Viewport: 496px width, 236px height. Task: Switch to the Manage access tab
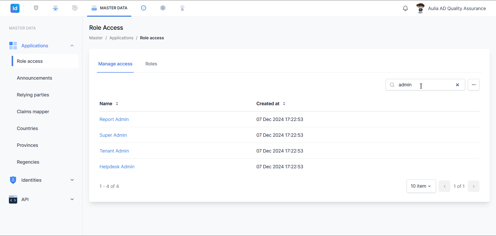tap(115, 64)
